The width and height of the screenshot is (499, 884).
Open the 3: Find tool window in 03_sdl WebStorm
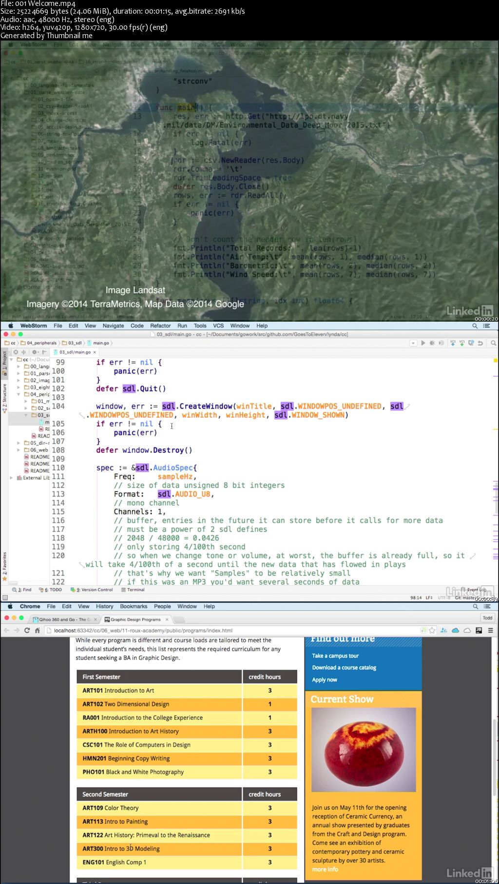coord(21,590)
